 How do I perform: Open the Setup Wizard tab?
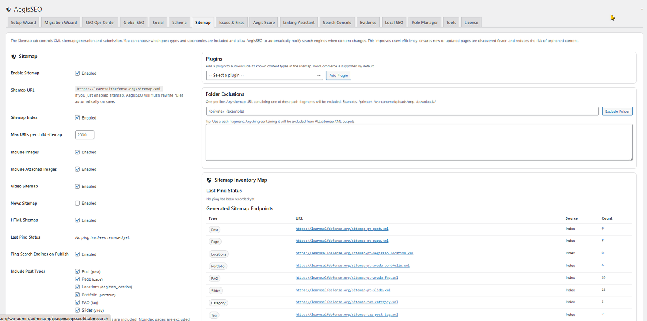point(23,23)
